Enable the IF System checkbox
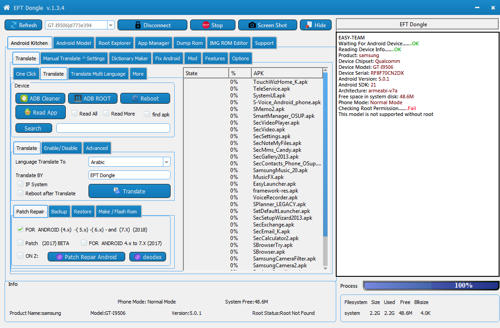 coord(20,184)
